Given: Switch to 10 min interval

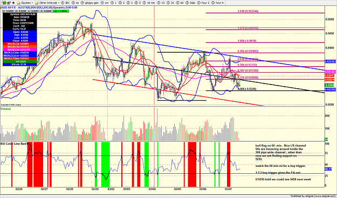Looking at the screenshot, I should coord(149,3).
